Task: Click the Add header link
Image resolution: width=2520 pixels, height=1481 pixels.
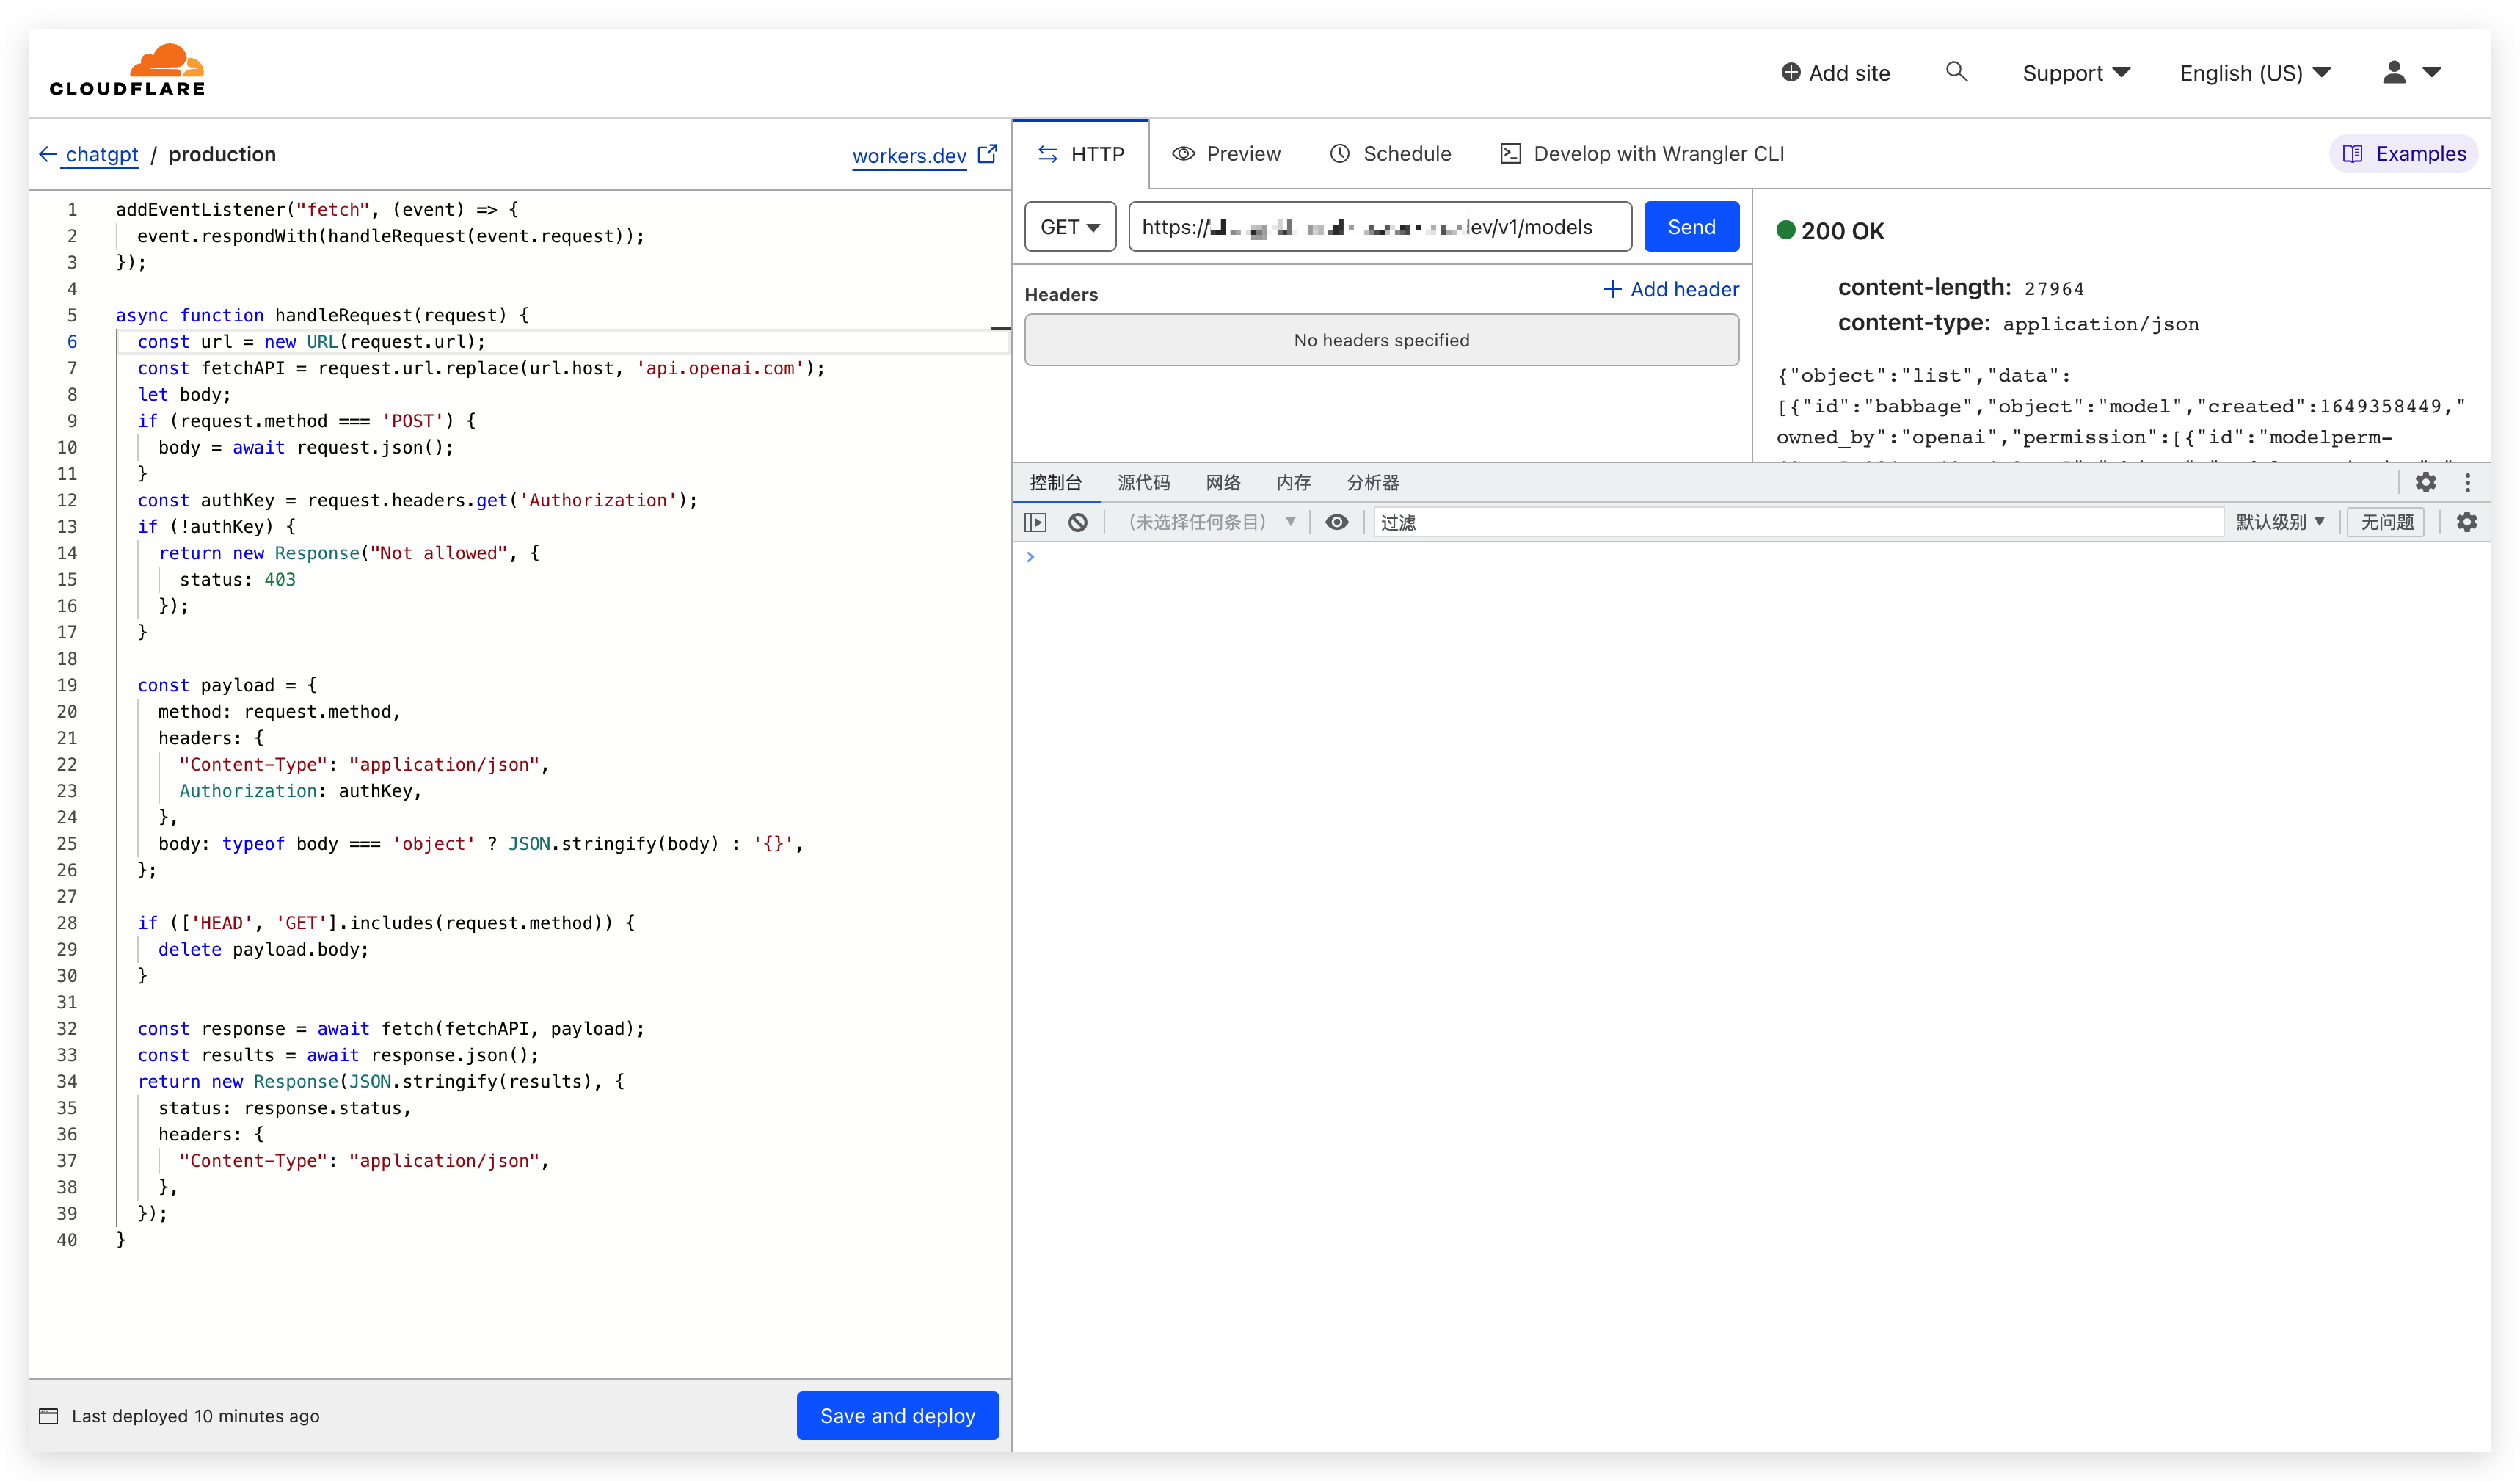Action: (1671, 290)
